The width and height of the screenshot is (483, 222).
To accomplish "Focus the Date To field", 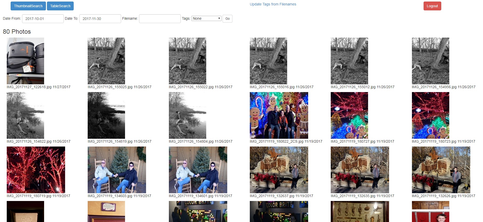I will pos(100,19).
